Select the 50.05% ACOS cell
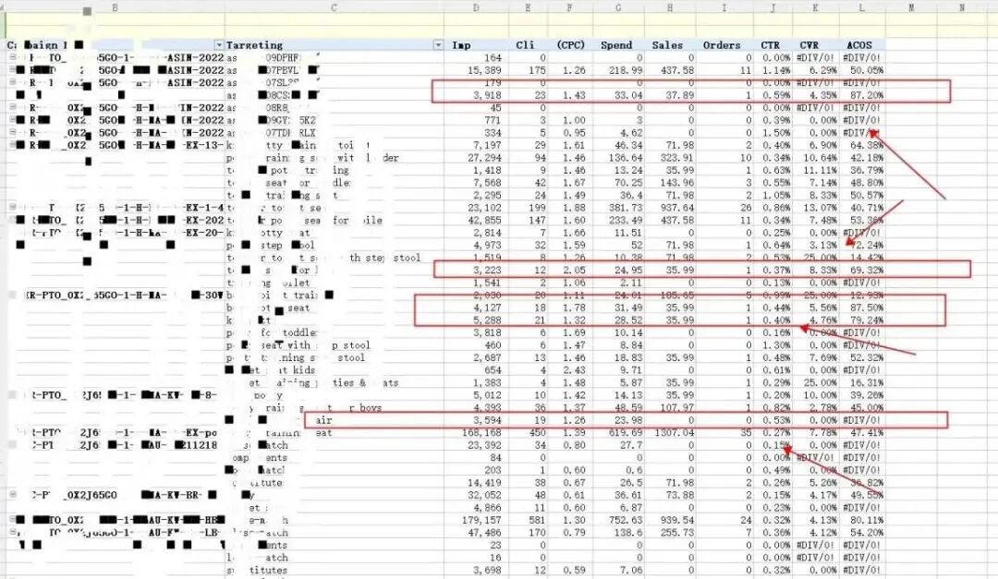Viewport: 998px width, 579px height. 866,70
